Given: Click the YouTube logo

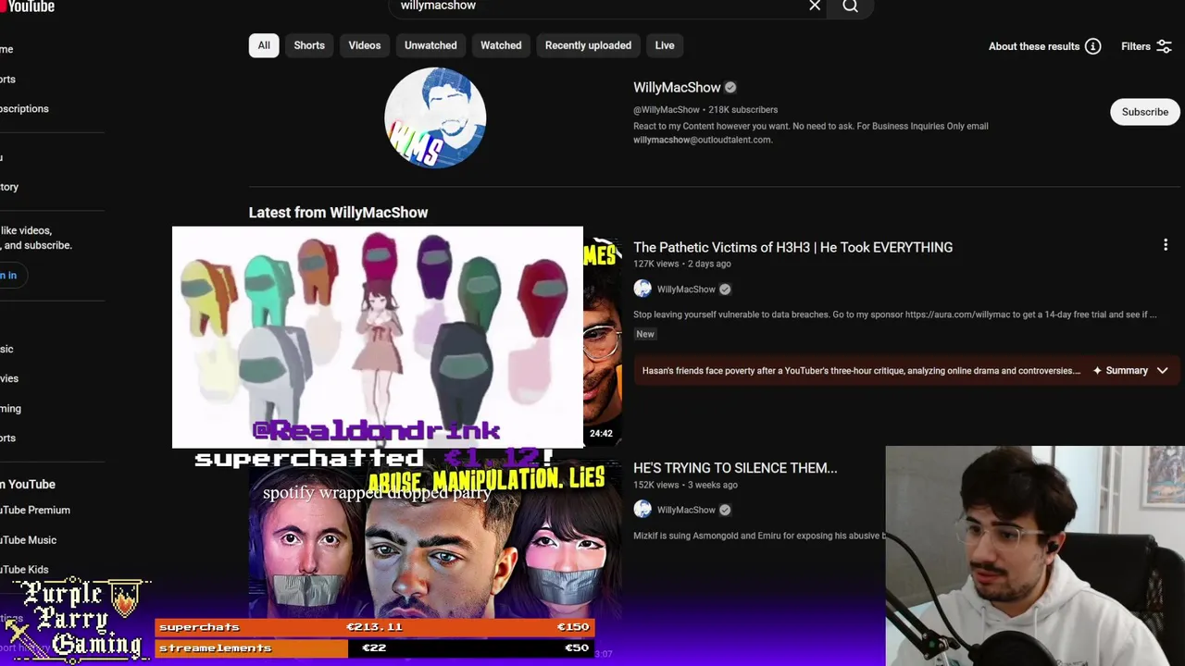Looking at the screenshot, I should click(x=28, y=6).
